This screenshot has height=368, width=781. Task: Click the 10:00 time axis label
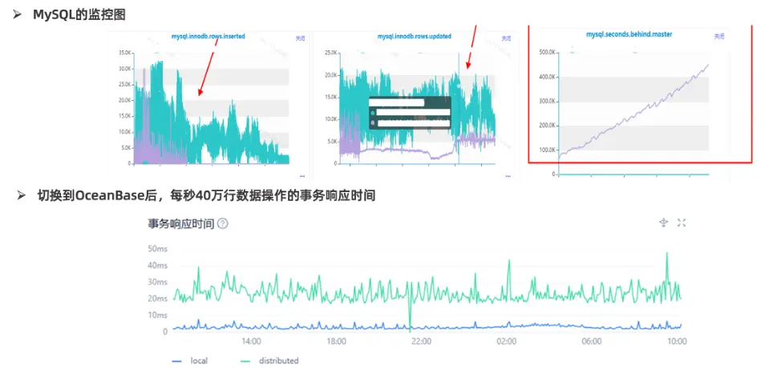pyautogui.click(x=677, y=341)
